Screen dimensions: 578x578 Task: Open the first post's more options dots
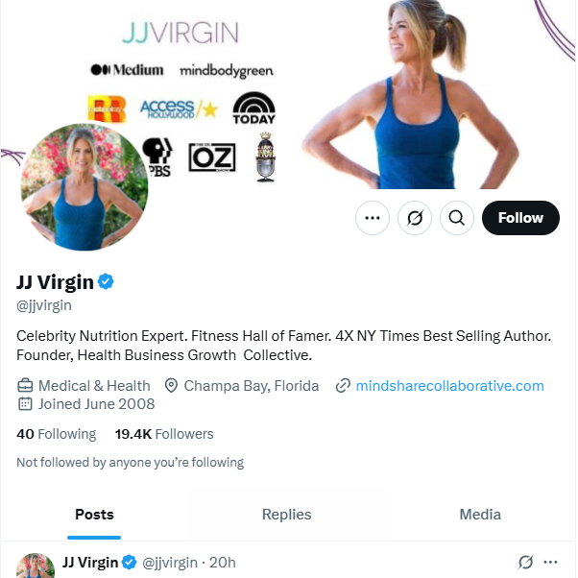coord(550,562)
